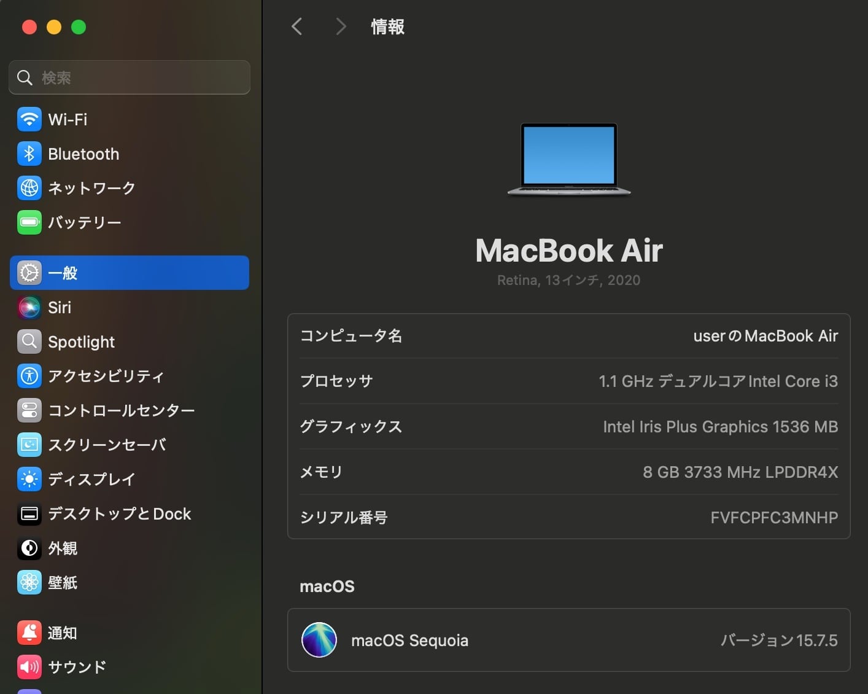Click the 情報 page title
Viewport: 868px width, 694px height.
(387, 26)
